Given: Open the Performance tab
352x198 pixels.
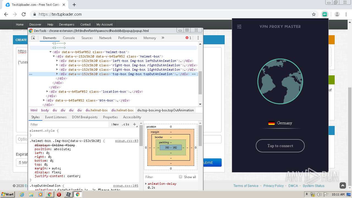Looking at the screenshot, I should point(128,38).
